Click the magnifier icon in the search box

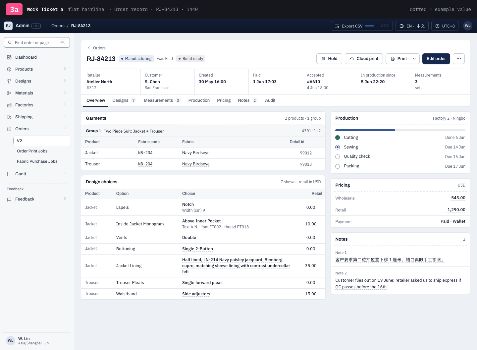(x=10, y=42)
